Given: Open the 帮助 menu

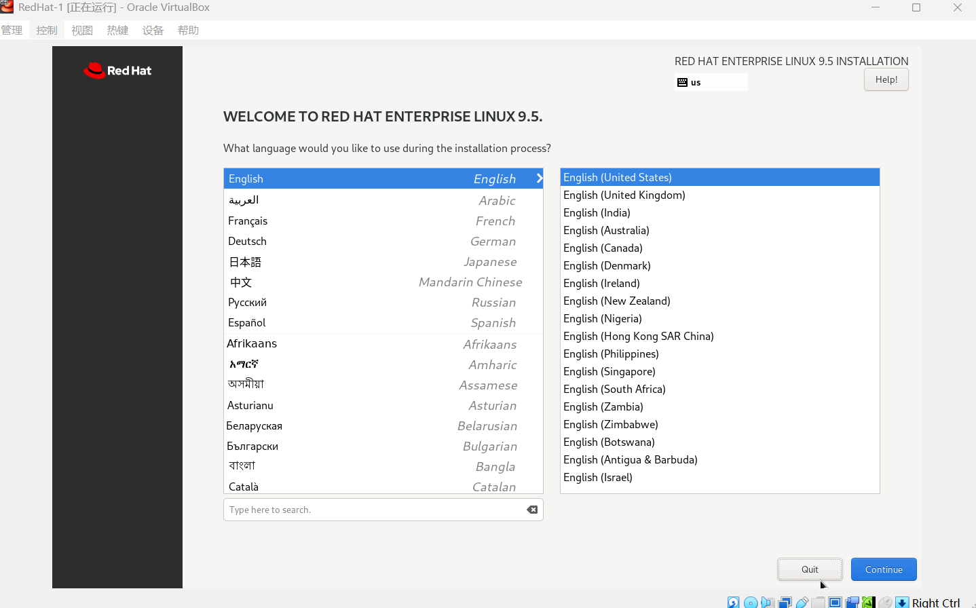Looking at the screenshot, I should click(188, 30).
